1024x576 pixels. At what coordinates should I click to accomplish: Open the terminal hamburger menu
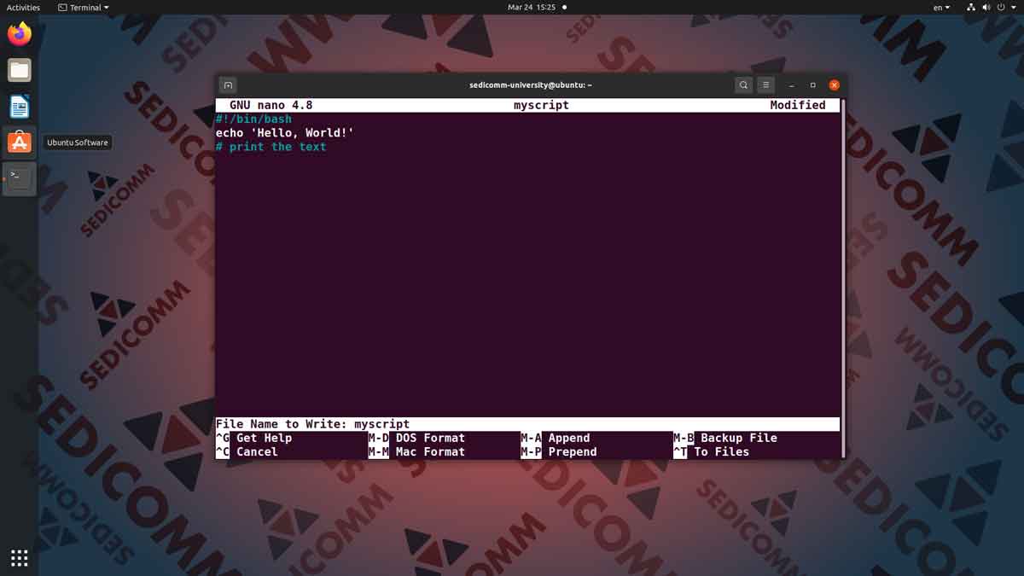(765, 84)
